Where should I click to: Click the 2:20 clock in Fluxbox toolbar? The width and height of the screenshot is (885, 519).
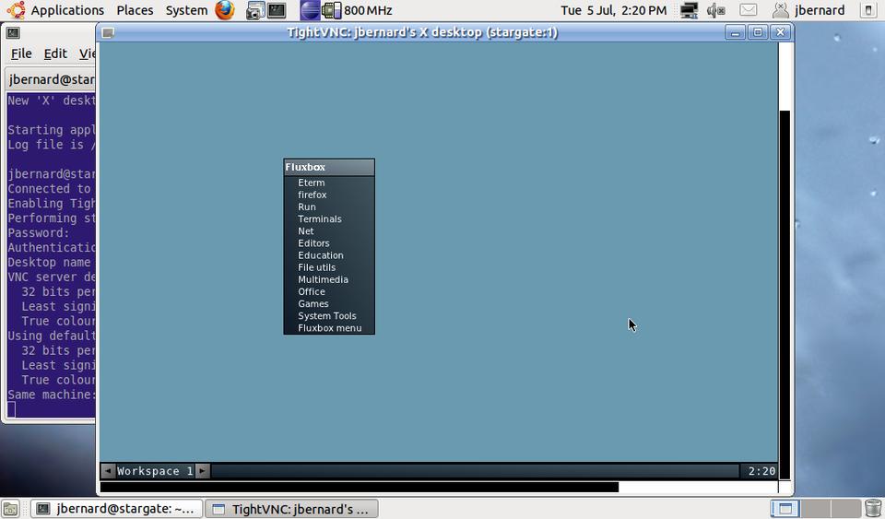pyautogui.click(x=761, y=470)
